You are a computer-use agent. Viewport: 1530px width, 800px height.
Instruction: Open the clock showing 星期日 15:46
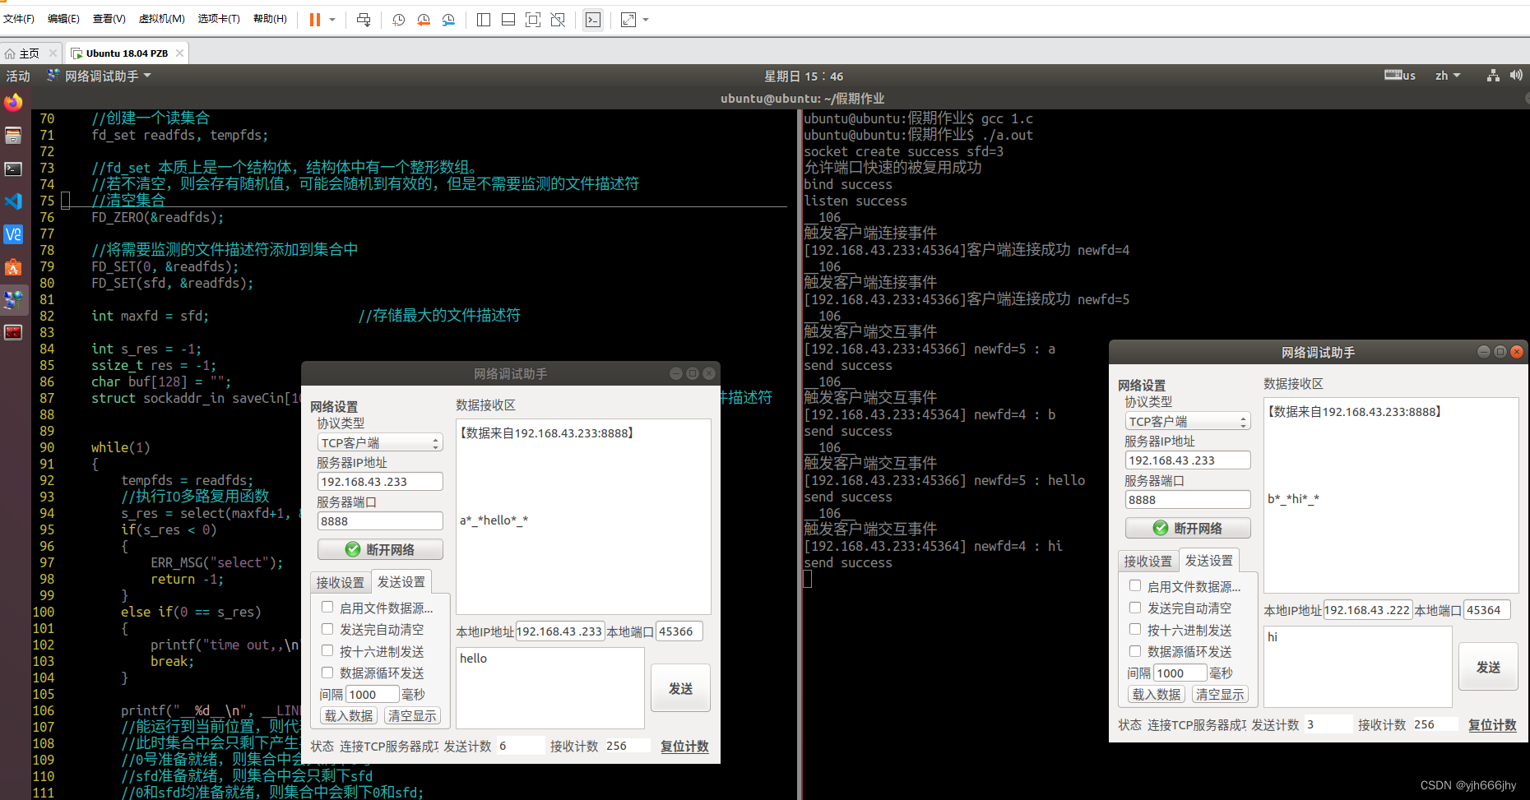click(x=804, y=76)
